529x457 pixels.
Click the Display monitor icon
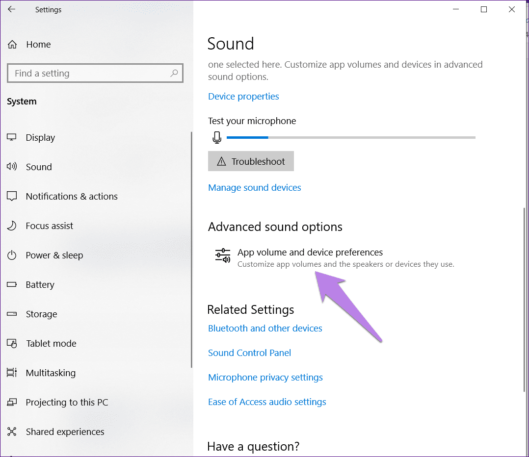(12, 137)
